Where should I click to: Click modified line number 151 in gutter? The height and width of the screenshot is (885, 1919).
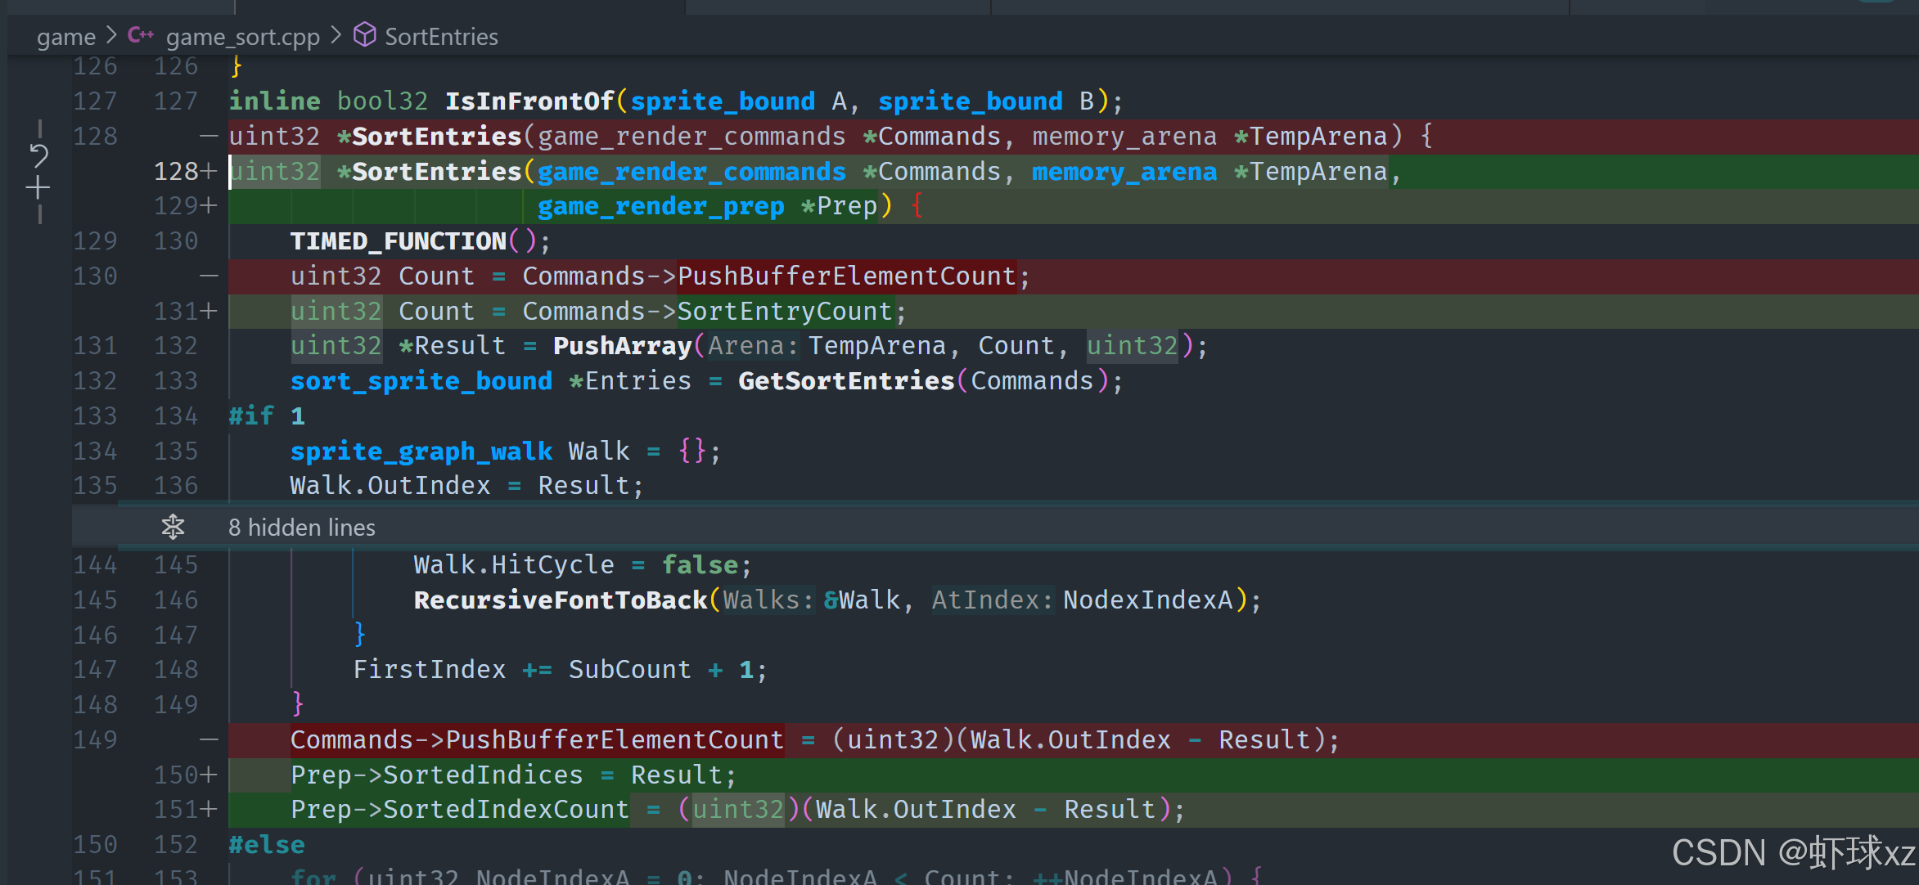click(175, 810)
